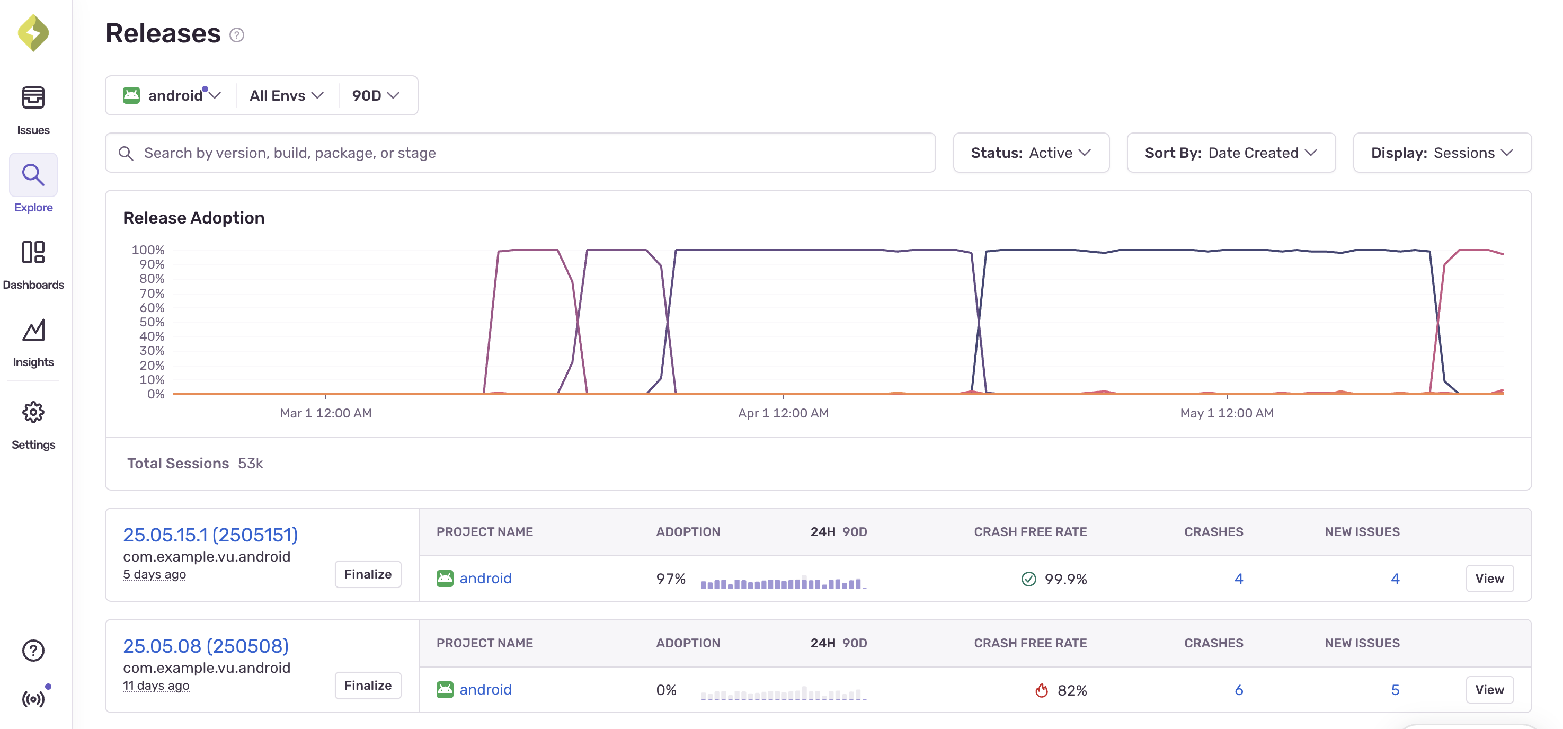Toggle adoption to 90D for release 25.05.15.1

[x=854, y=532]
